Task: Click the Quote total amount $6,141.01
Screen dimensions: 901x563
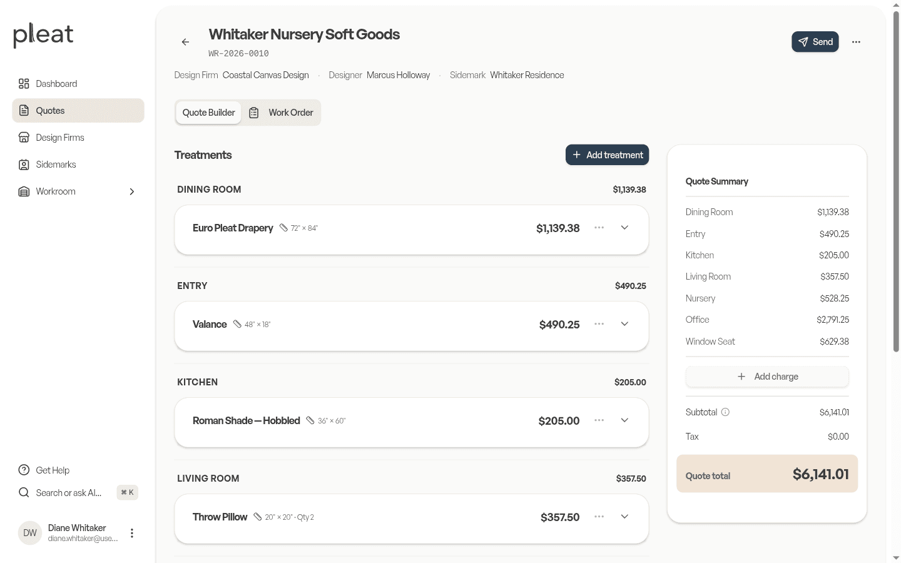Action: pos(821,474)
